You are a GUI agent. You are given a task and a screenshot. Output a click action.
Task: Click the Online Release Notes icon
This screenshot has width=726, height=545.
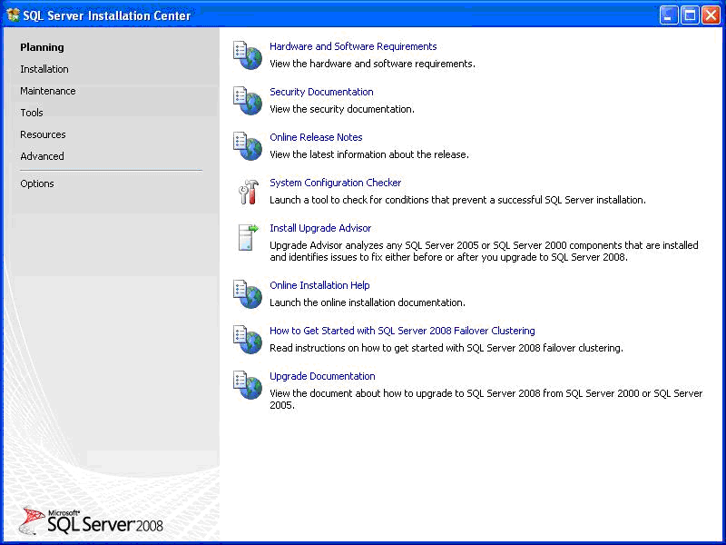247,145
